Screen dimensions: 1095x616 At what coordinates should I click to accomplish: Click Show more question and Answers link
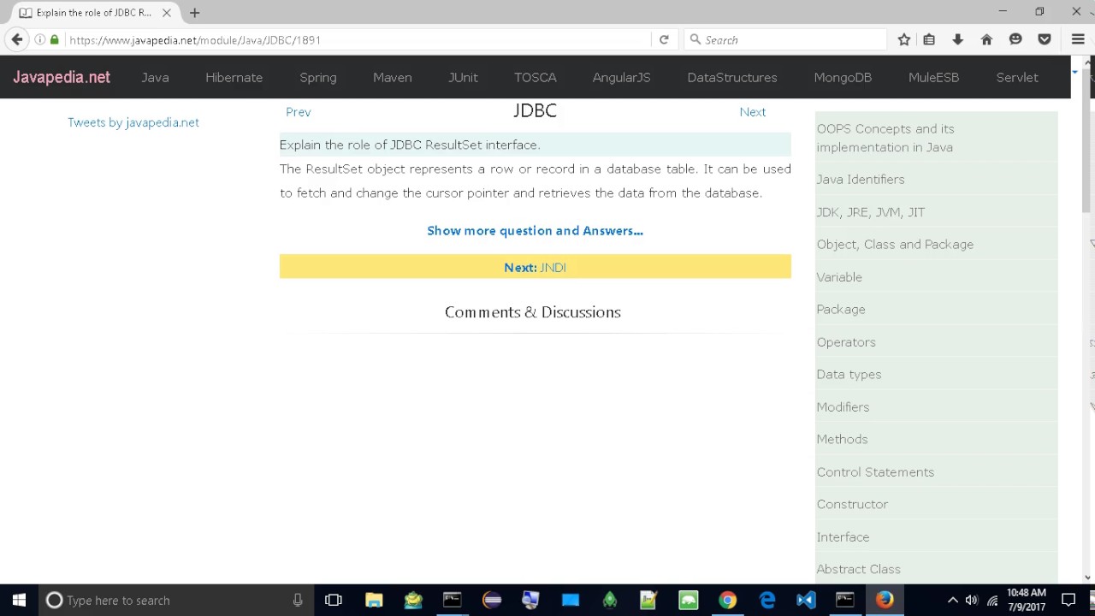[535, 230]
